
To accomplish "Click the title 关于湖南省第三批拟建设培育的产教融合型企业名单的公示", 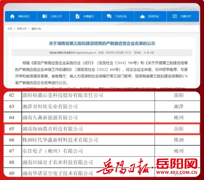I will (x=102, y=43).
